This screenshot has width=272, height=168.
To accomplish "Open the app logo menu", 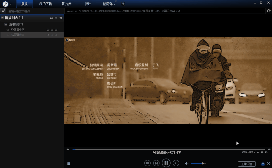I will [5, 4].
